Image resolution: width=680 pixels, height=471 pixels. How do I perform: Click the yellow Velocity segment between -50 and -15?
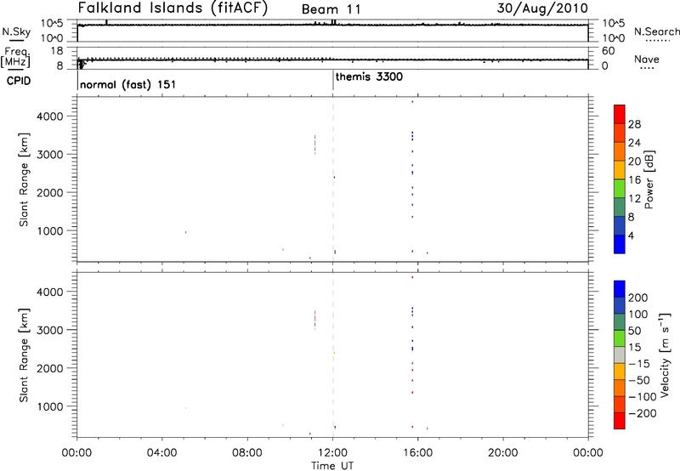620,372
